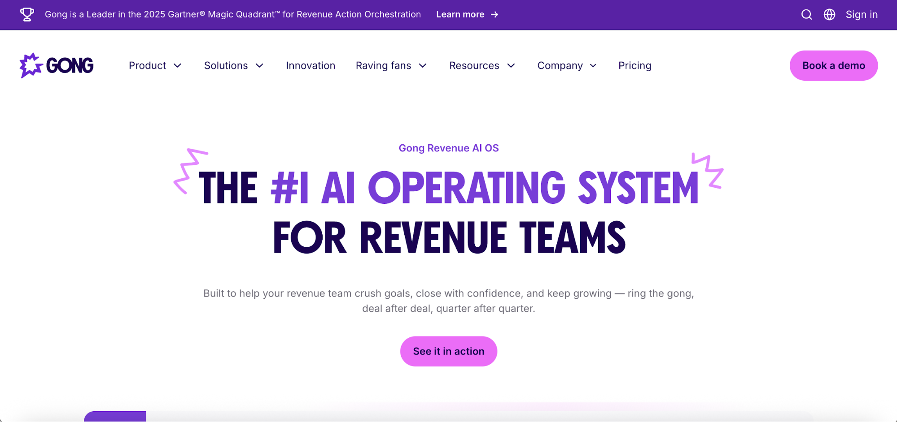Open the Company dropdown menu

click(566, 66)
